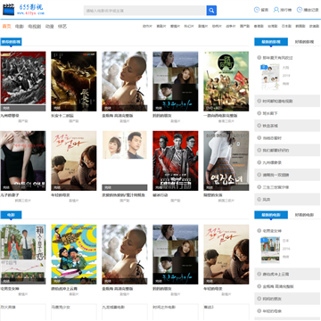Open the green beach group poster

[x=226, y=81]
